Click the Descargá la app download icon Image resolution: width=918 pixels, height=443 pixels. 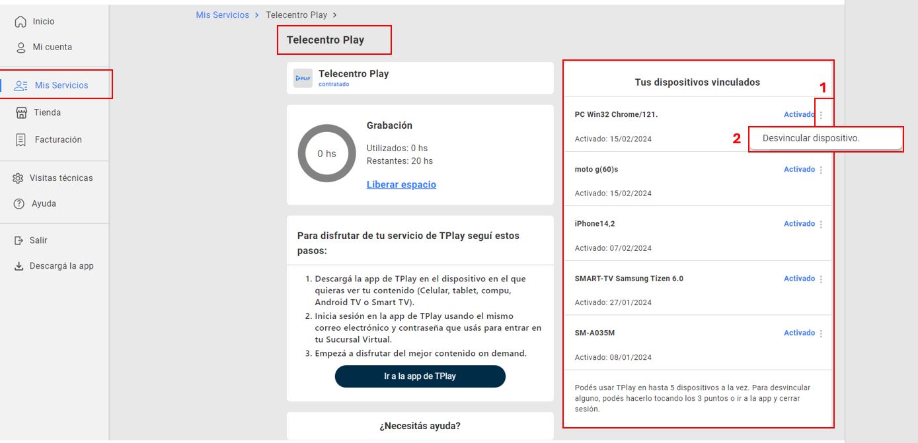point(19,267)
